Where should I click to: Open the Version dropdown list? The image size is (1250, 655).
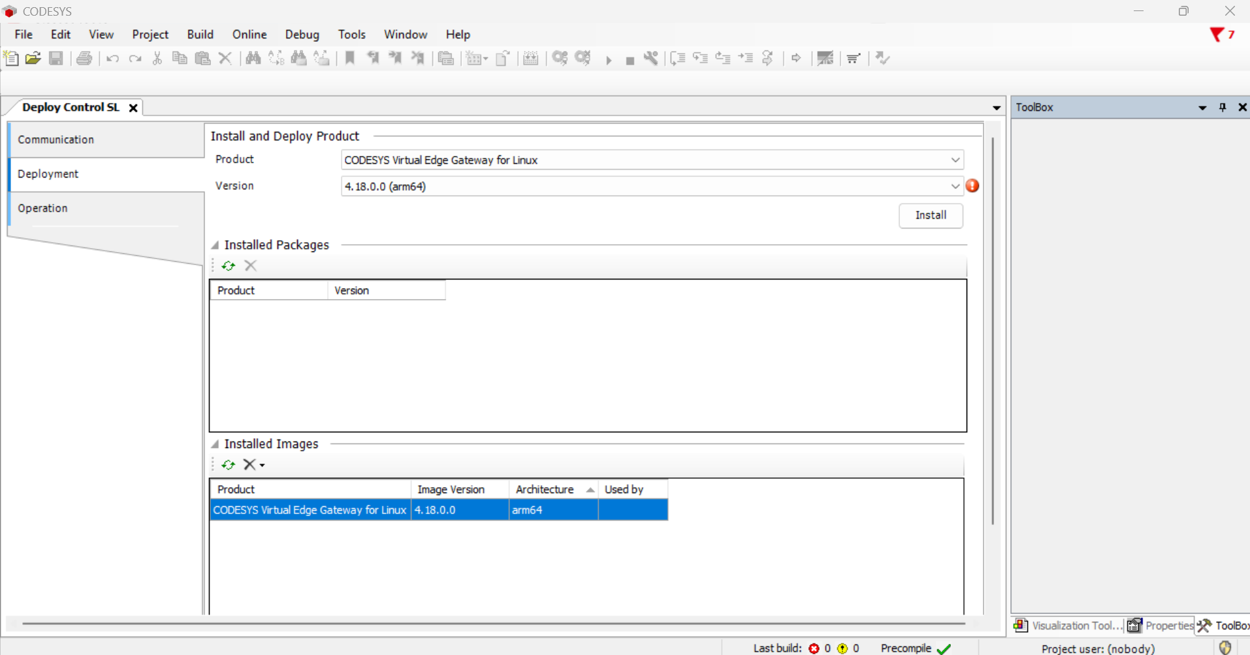(955, 186)
